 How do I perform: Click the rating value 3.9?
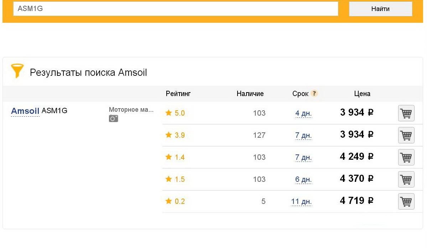[x=180, y=135]
